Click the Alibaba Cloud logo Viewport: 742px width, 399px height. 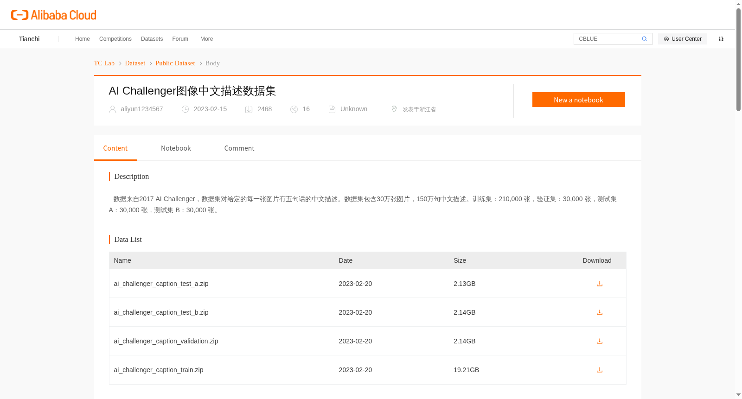(54, 15)
